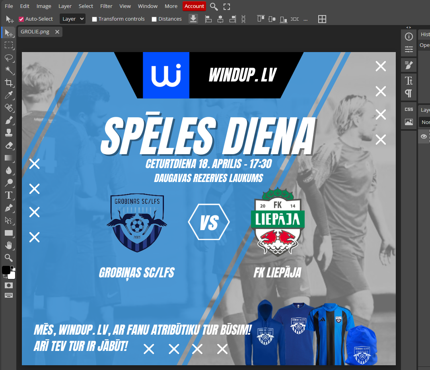Screen dimensions: 430x370
Task: Select the Eraser tool
Action: tap(9, 145)
